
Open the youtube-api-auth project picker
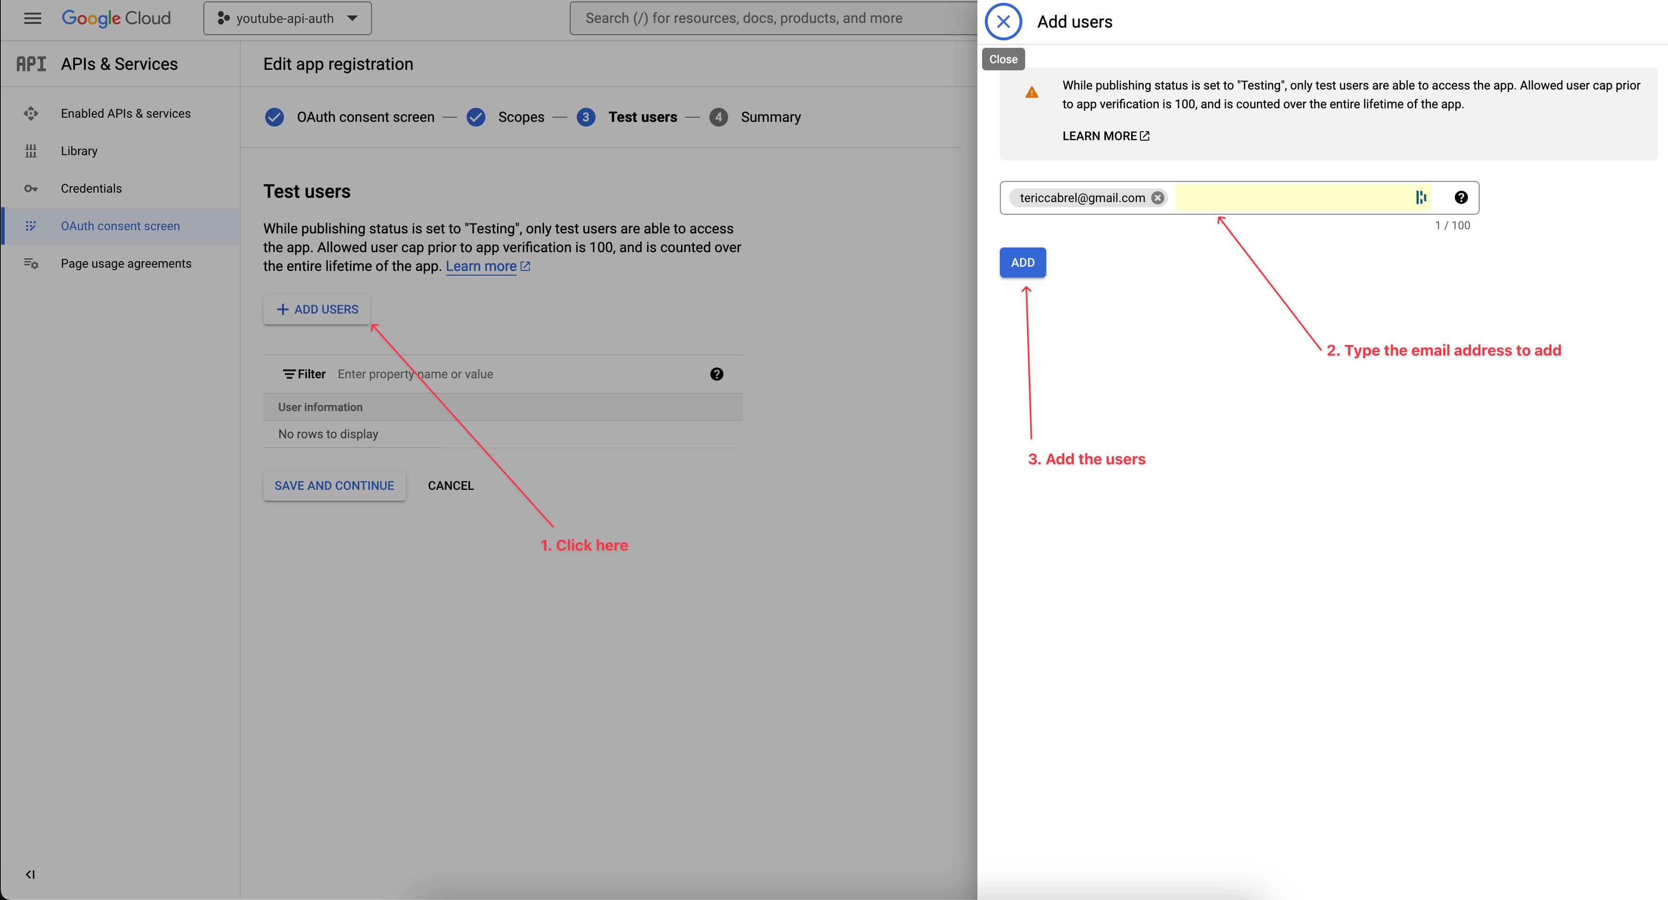coord(287,18)
